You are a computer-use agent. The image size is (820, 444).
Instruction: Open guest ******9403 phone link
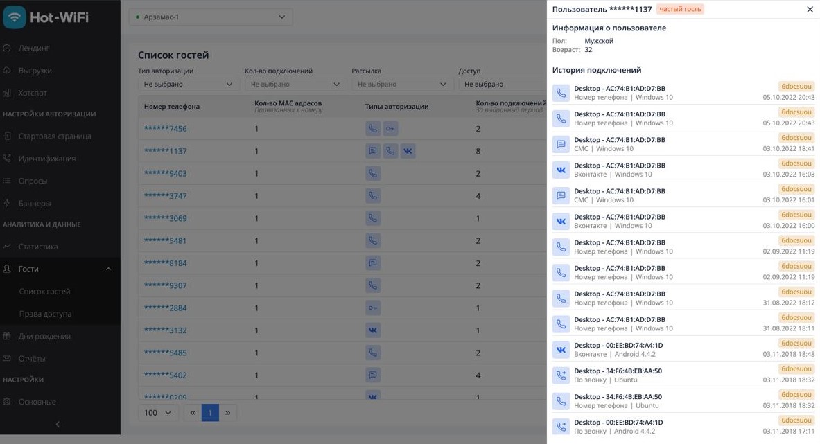coord(165,173)
